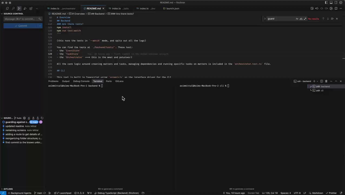Toggle Auto branch selector in graph
The image size is (345, 195).
(18, 118)
